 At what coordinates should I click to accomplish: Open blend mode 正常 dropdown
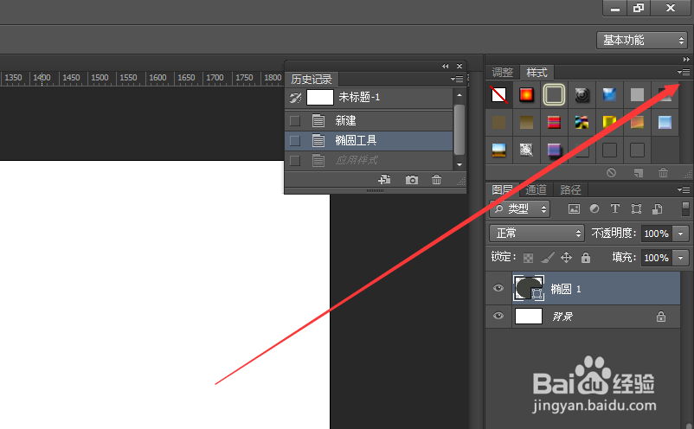point(537,233)
